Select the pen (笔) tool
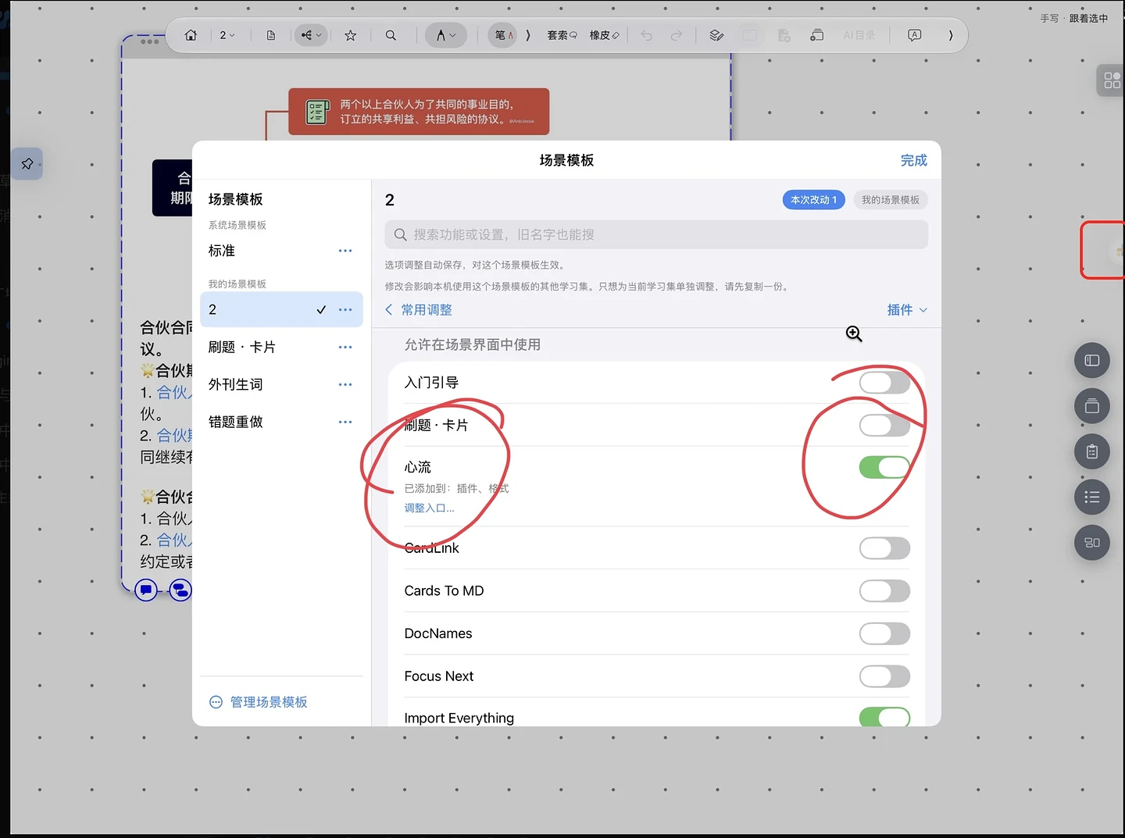 (x=503, y=35)
